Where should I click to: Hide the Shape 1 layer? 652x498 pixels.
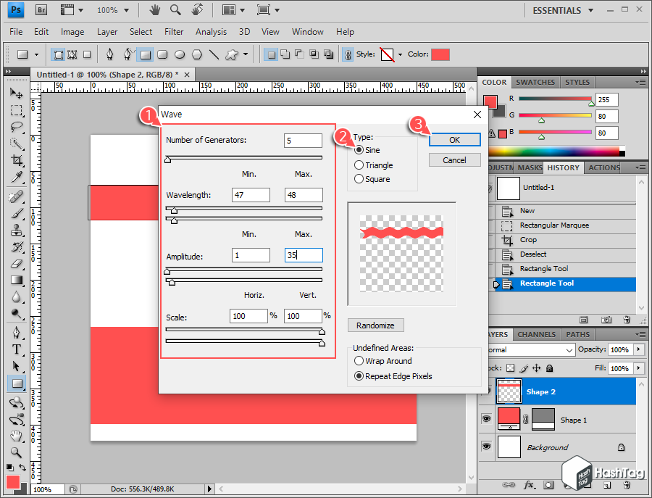[x=486, y=419]
